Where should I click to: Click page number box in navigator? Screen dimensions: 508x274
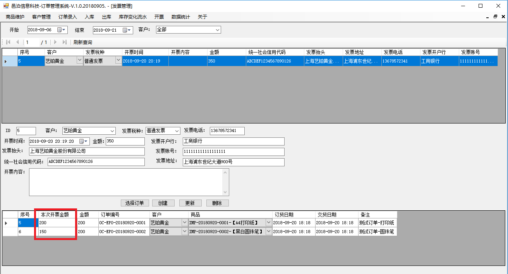coord(31,42)
